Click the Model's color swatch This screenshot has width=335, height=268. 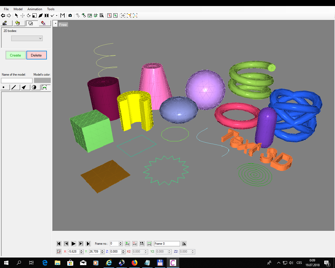42,80
